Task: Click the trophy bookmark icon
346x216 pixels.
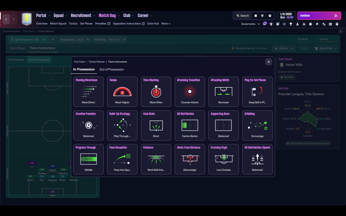Action: [291, 24]
